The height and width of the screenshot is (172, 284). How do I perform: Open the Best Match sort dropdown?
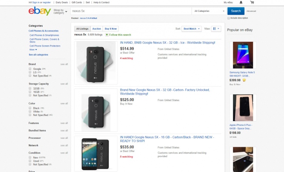(191, 29)
